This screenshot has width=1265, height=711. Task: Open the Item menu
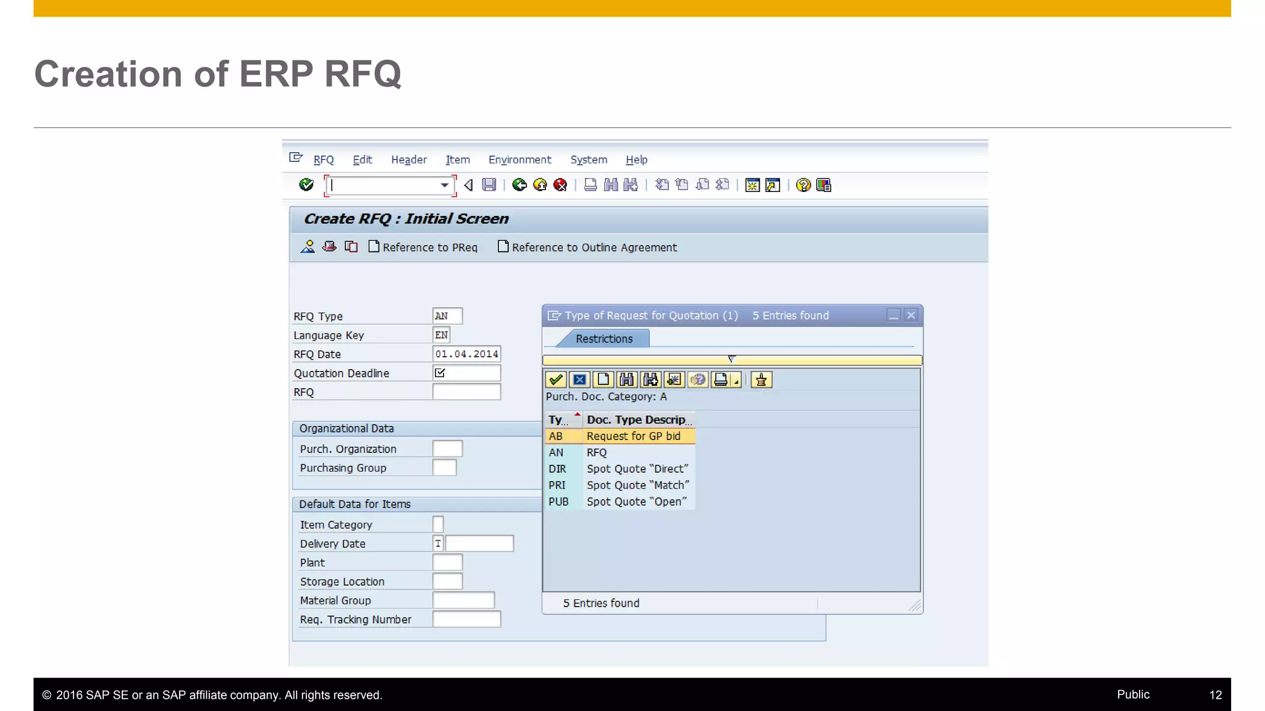point(458,160)
